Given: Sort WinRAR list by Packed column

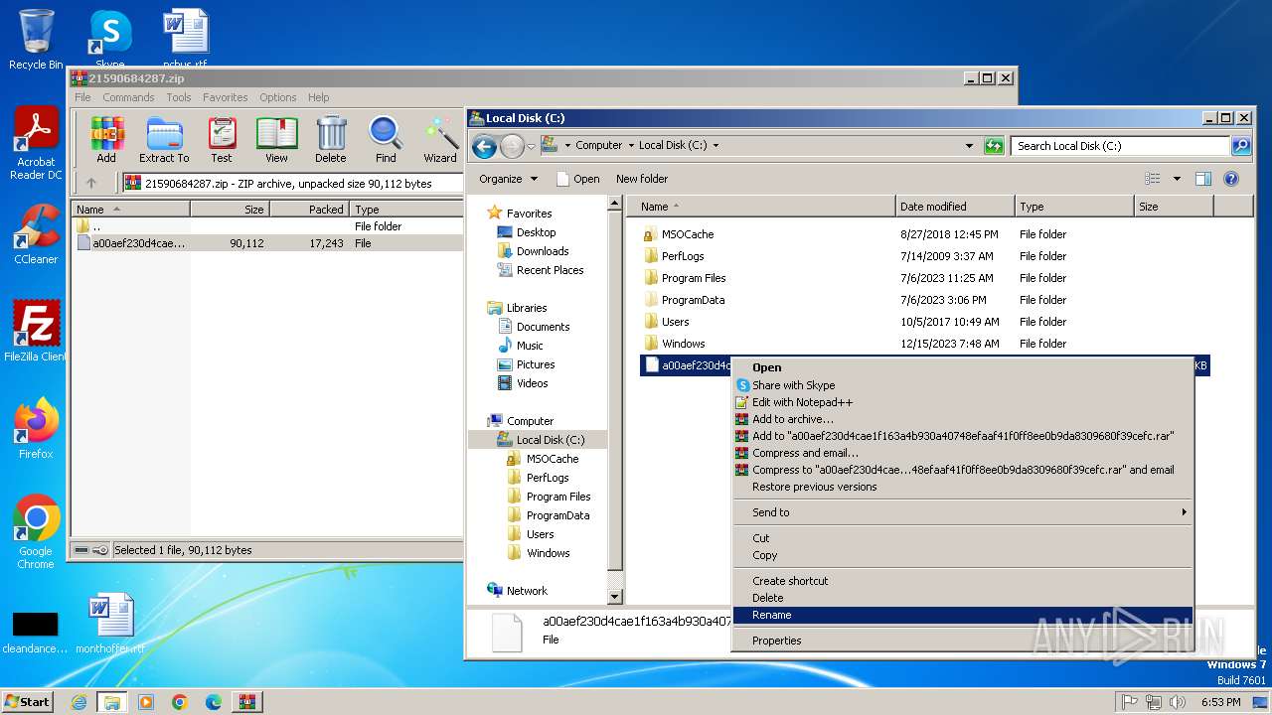Looking at the screenshot, I should point(309,210).
